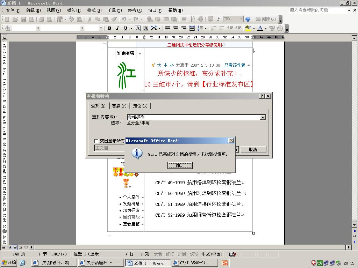Toggle 录制 macro recording in status bar
Screen dimensions: 358x268
tap(158, 254)
